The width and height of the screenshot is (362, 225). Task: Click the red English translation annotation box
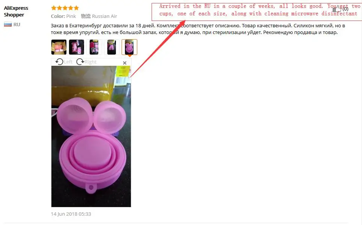(x=257, y=12)
